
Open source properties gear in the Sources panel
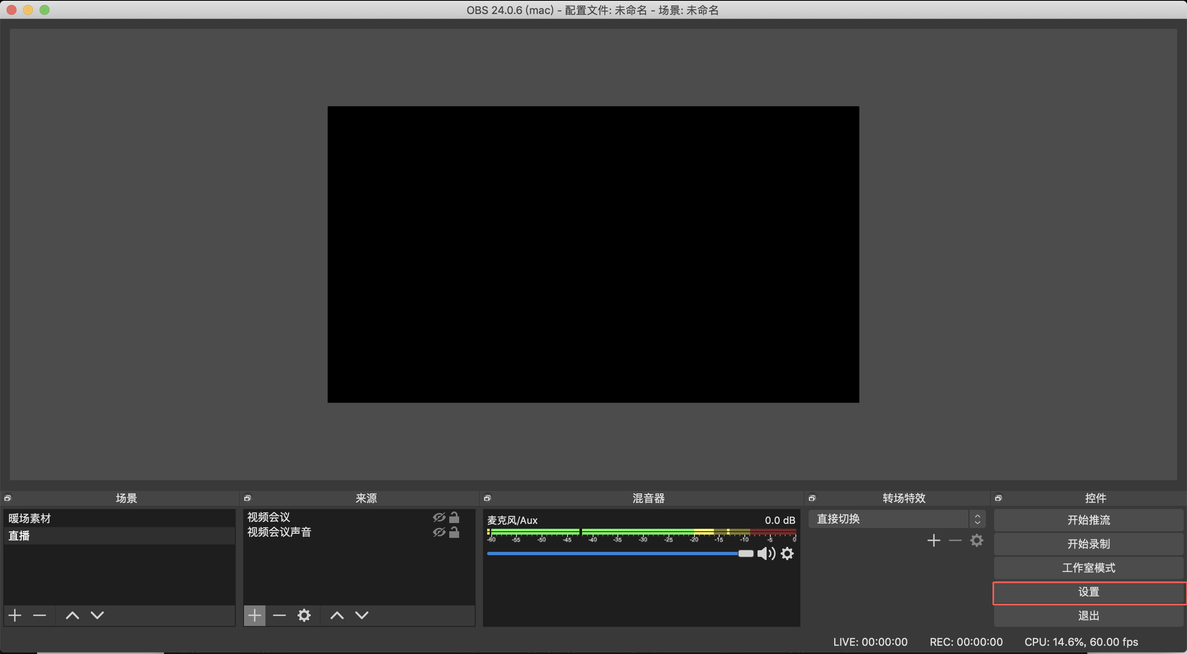click(x=304, y=615)
